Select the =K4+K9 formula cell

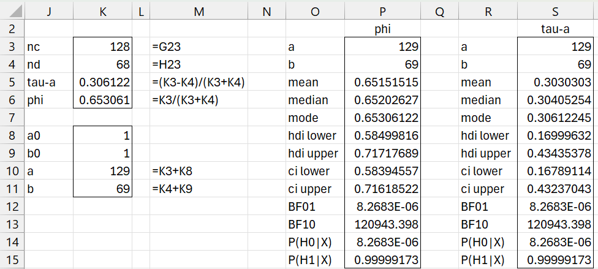199,189
